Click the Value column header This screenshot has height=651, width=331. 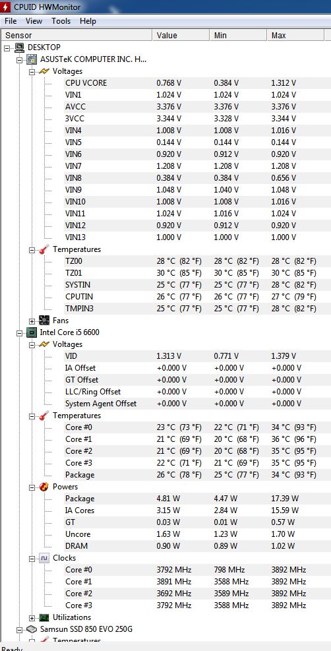(181, 36)
